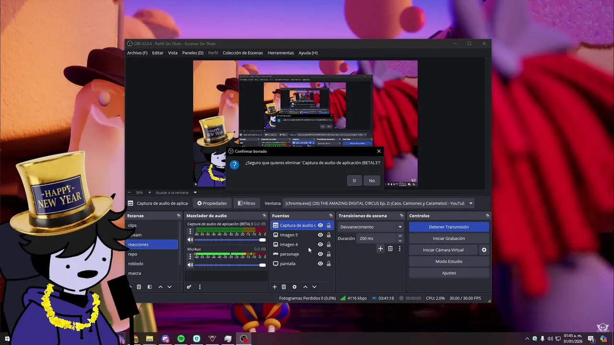Open the Archivo (F) menu

tap(137, 53)
